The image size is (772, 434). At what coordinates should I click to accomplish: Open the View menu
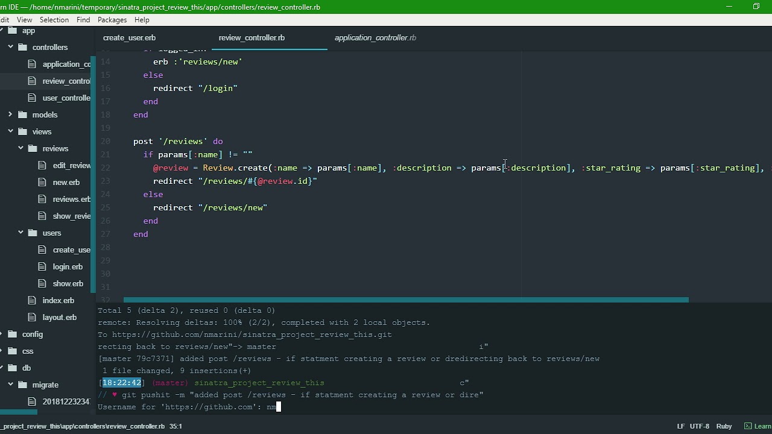tap(25, 20)
